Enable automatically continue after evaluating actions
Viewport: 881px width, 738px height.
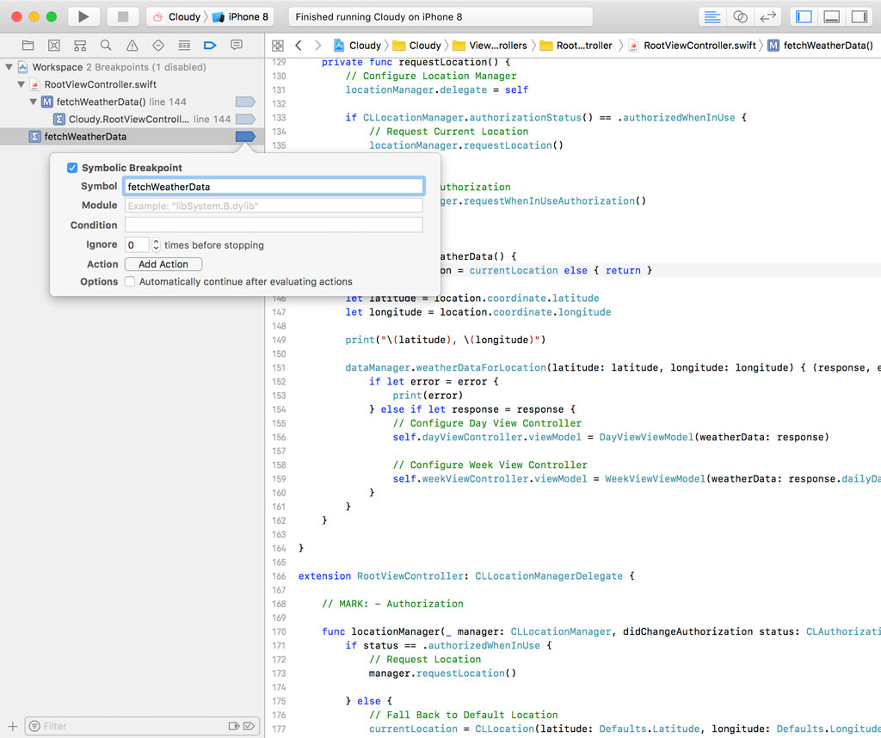point(129,281)
